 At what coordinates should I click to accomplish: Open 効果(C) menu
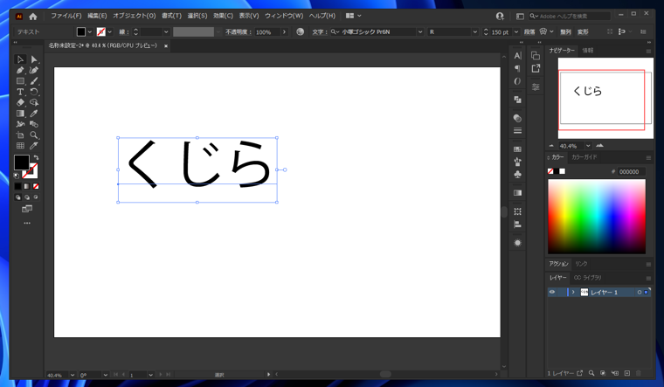(223, 16)
